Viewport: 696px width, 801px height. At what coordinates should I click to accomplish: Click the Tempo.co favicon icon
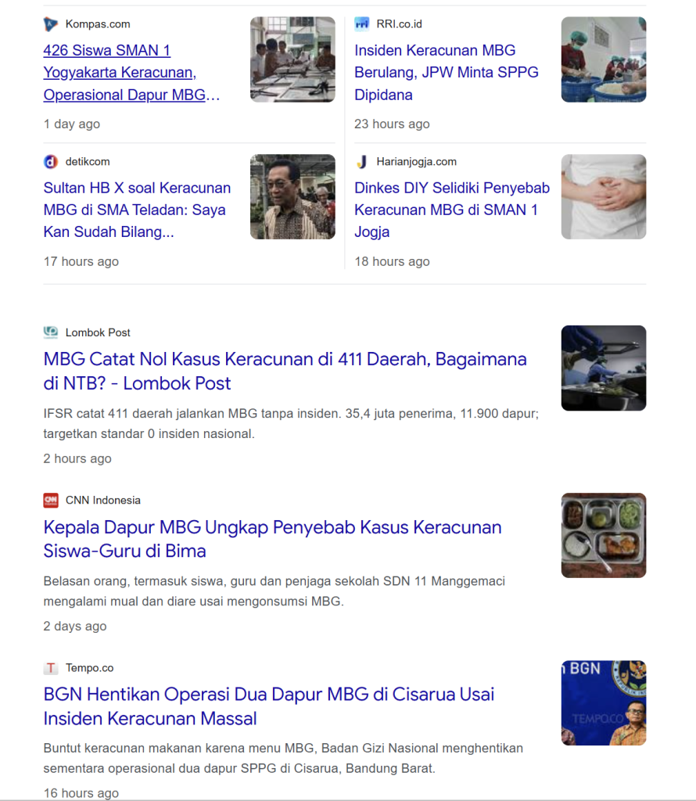point(51,668)
